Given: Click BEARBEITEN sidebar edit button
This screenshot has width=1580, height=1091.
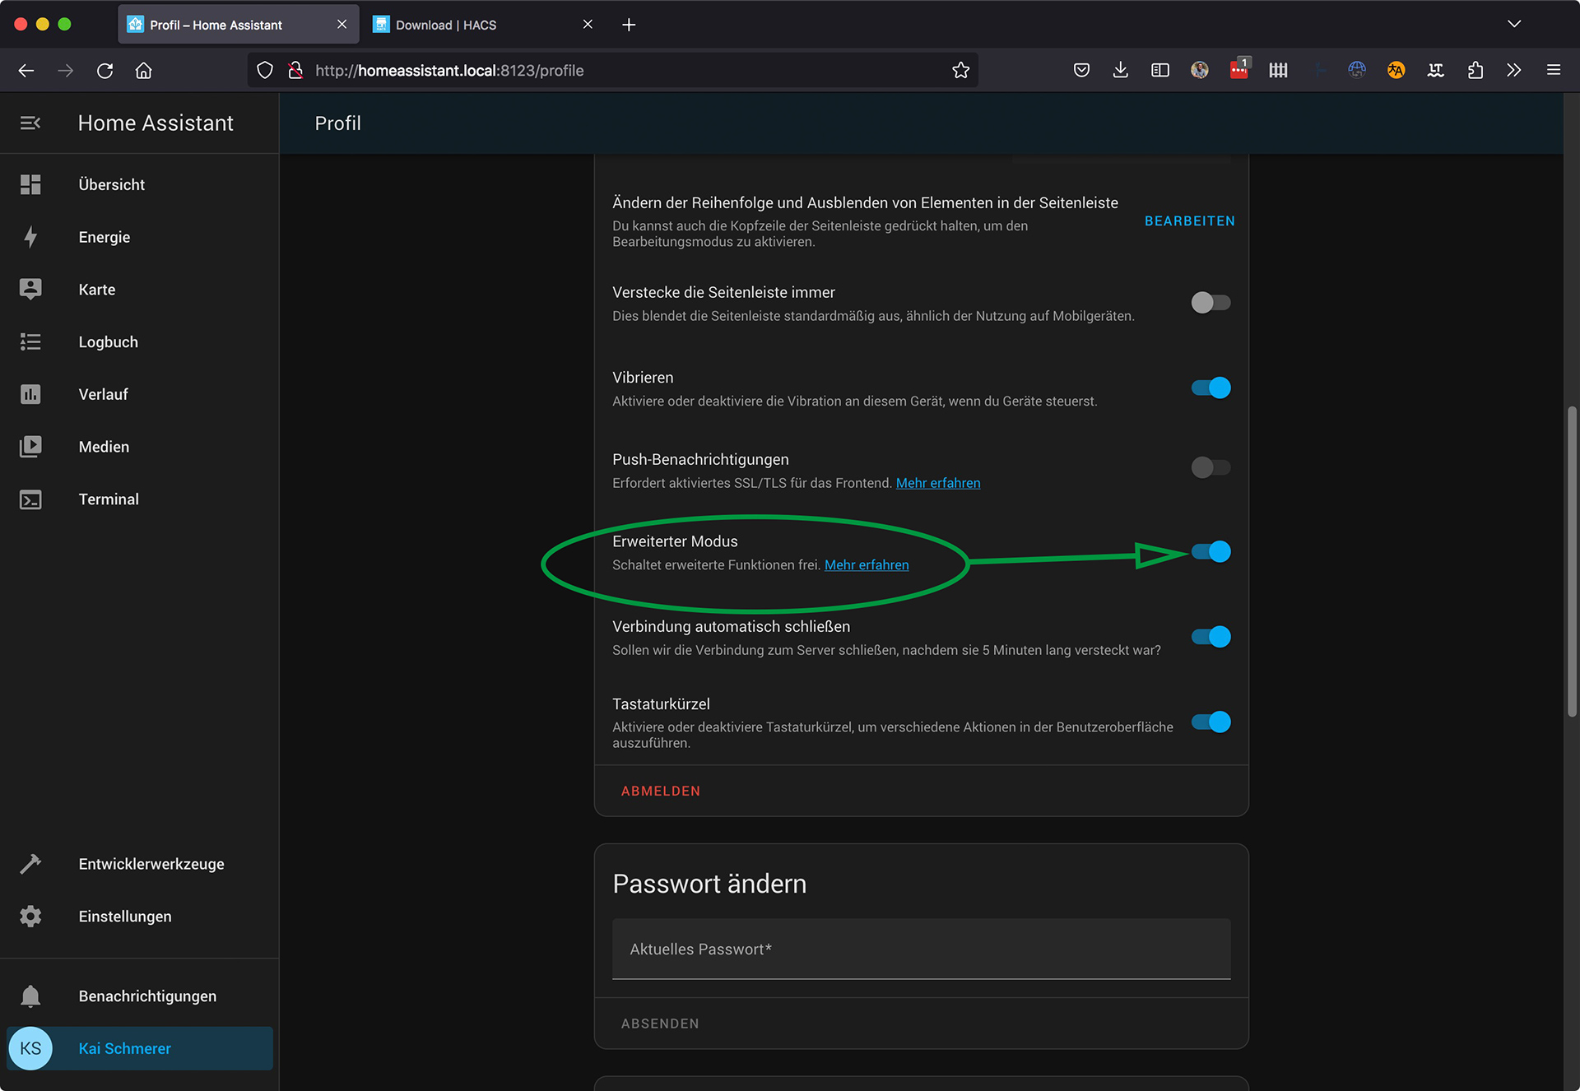Looking at the screenshot, I should (1189, 221).
